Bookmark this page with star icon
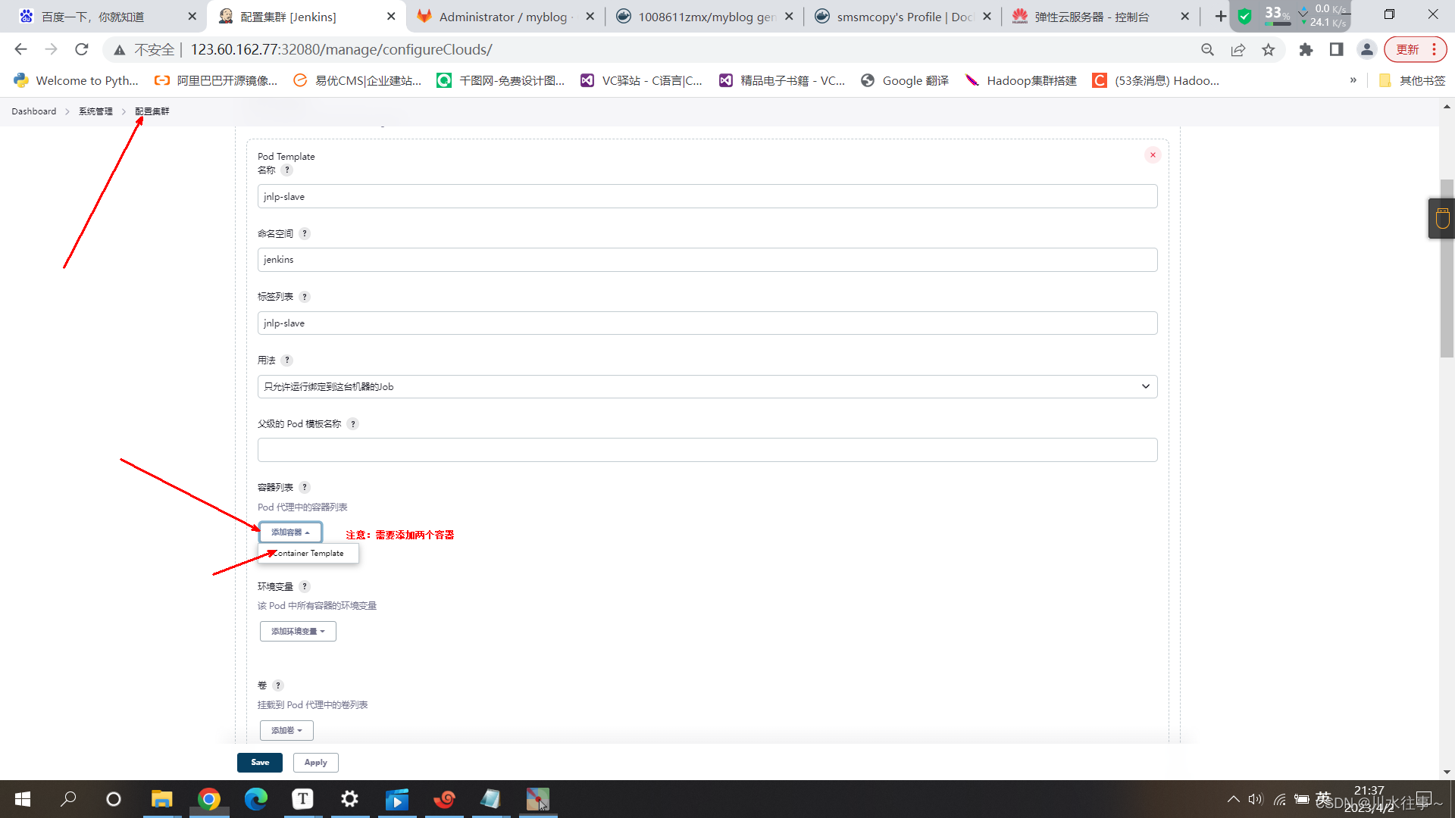Screen dimensions: 1455x818 pyautogui.click(x=1268, y=49)
